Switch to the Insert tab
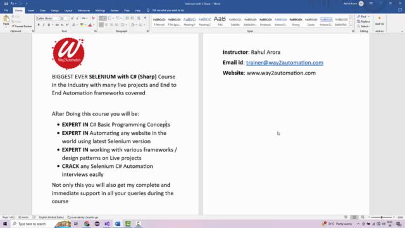 (31, 10)
